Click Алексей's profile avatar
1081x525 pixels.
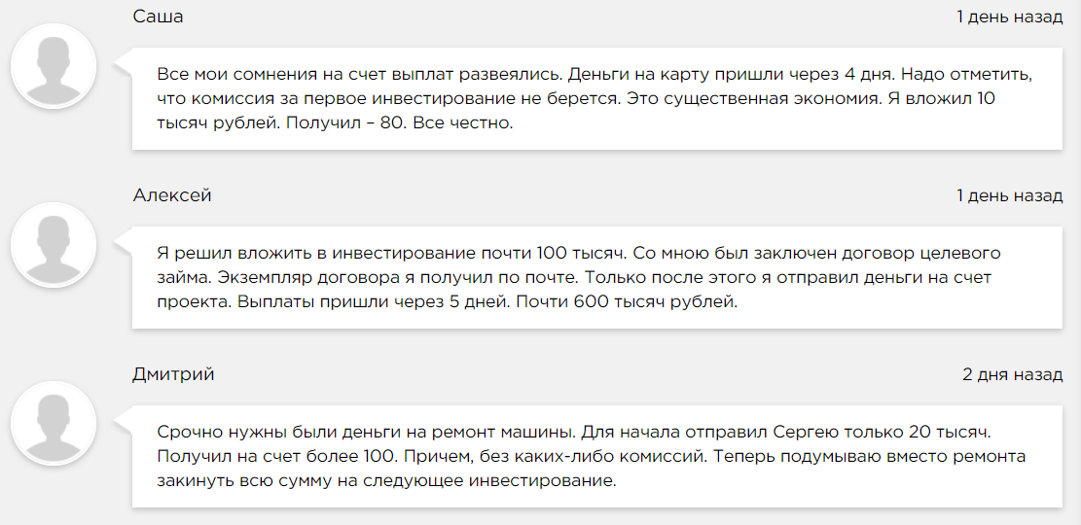click(x=53, y=245)
